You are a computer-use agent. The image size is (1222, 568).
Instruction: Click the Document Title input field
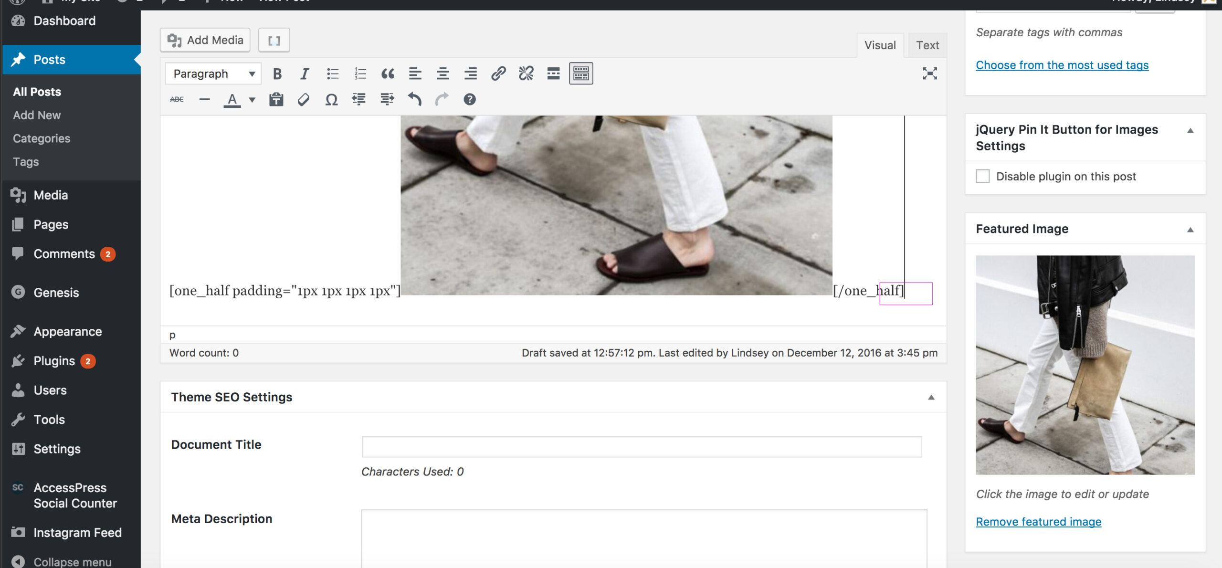coord(642,447)
